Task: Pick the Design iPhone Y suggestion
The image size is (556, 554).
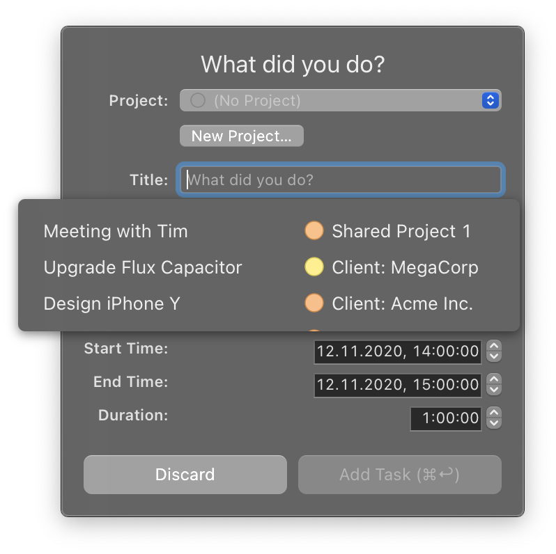Action: click(111, 303)
